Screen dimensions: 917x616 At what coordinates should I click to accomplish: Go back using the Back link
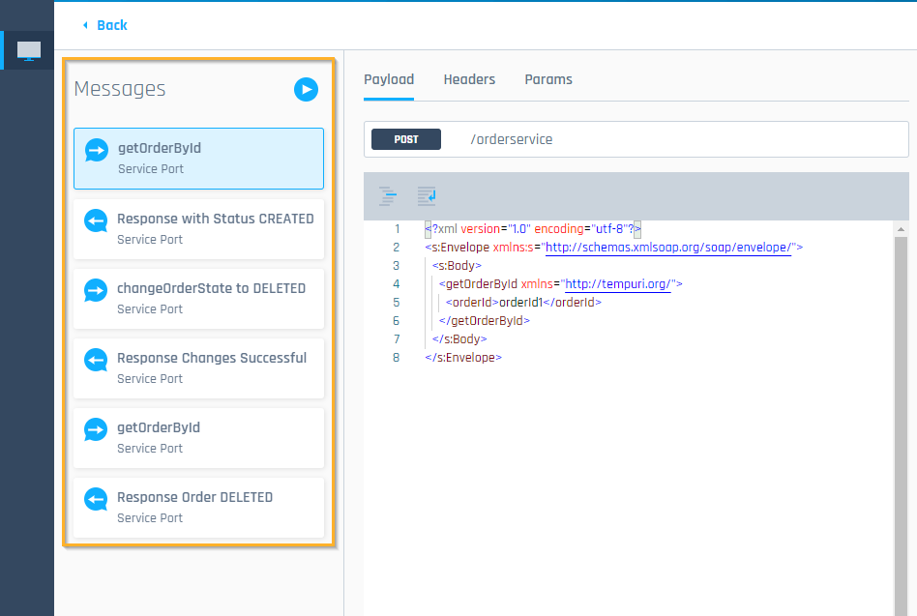pos(104,25)
